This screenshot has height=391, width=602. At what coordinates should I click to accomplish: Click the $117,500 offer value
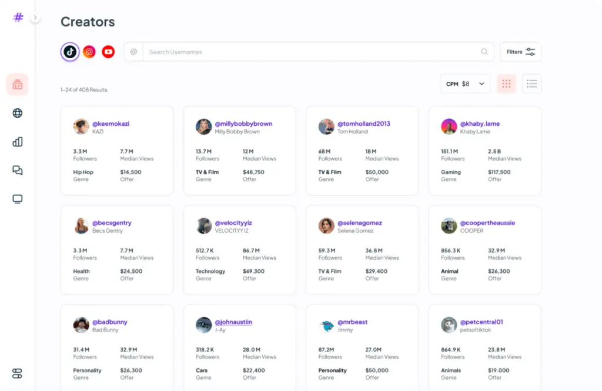(x=499, y=172)
